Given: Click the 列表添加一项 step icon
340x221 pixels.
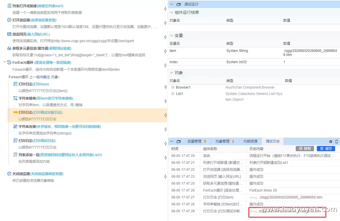Looking at the screenshot, I should coord(15,155).
